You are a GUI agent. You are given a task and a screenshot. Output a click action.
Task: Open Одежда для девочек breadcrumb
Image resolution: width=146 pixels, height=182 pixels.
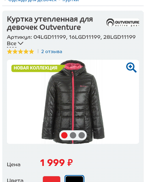[x=32, y=1]
